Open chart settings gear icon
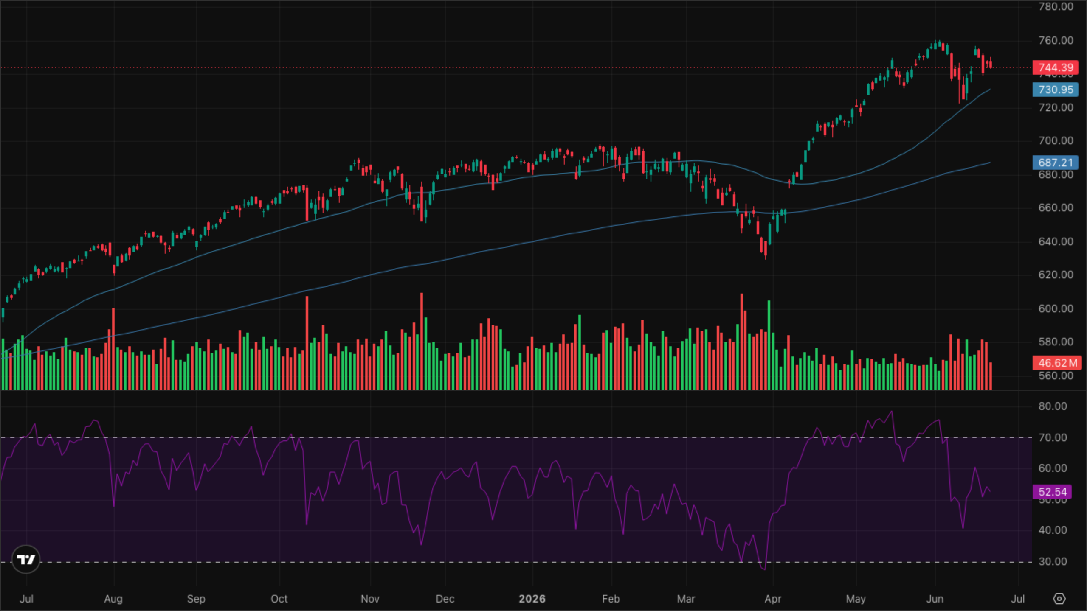Viewport: 1087px width, 611px height. pos(1059,599)
